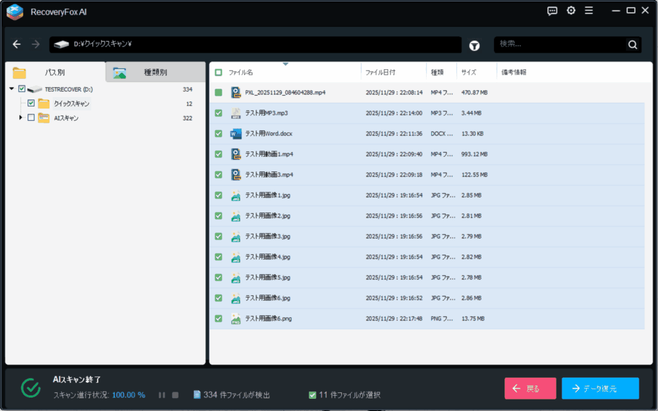This screenshot has height=411, width=658.
Task: Click the search magnifier icon
Action: coord(633,44)
